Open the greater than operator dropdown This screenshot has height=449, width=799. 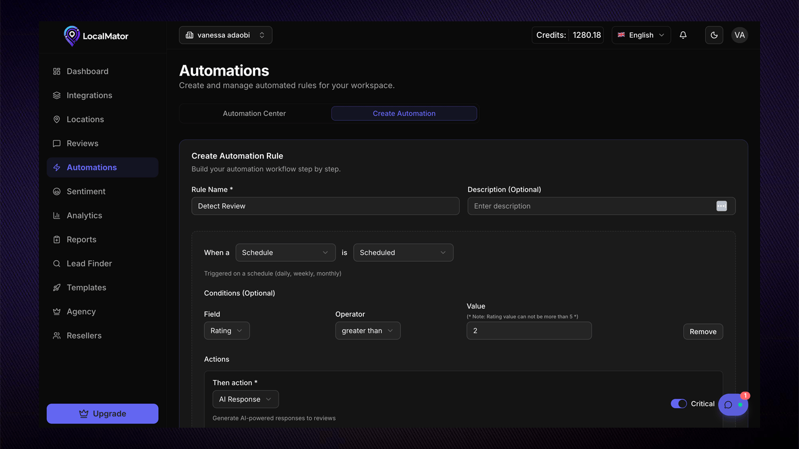[x=368, y=331]
